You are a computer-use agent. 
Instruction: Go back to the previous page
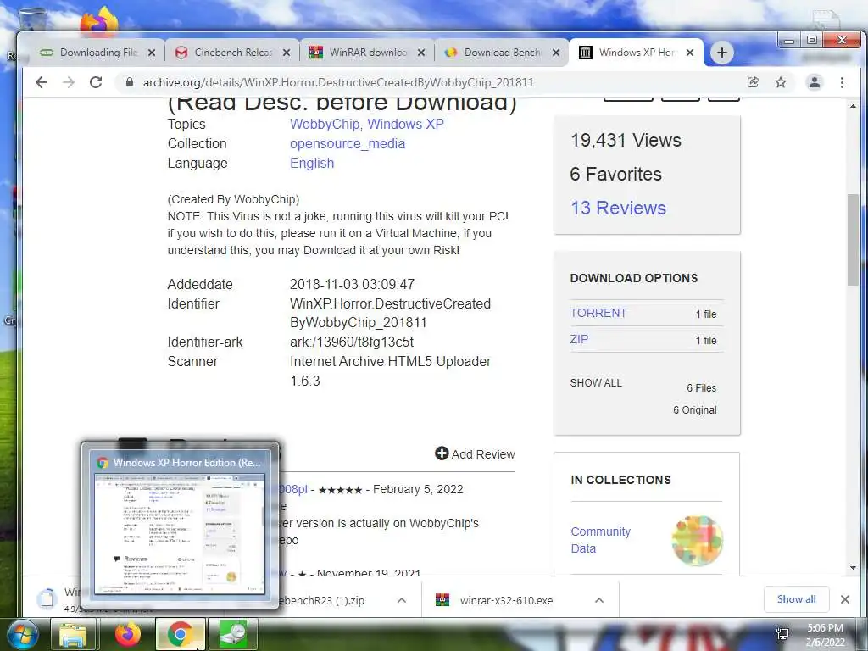coord(42,82)
